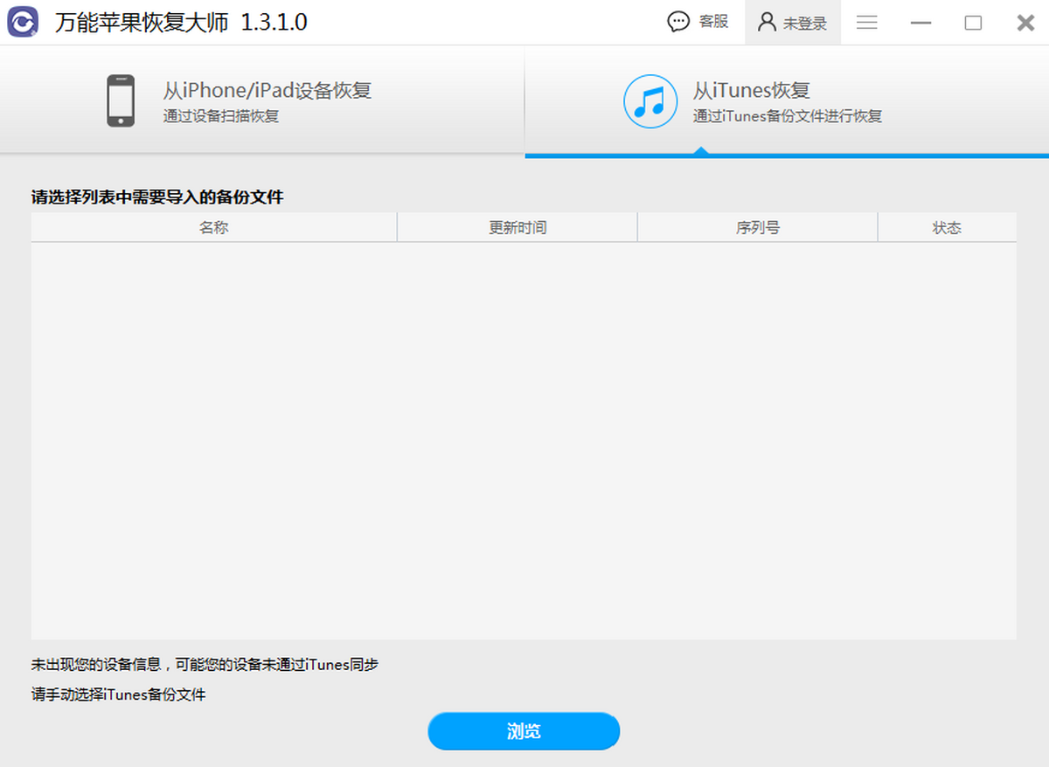Click the app logo icon in title bar
Image resolution: width=1049 pixels, height=767 pixels.
(23, 23)
